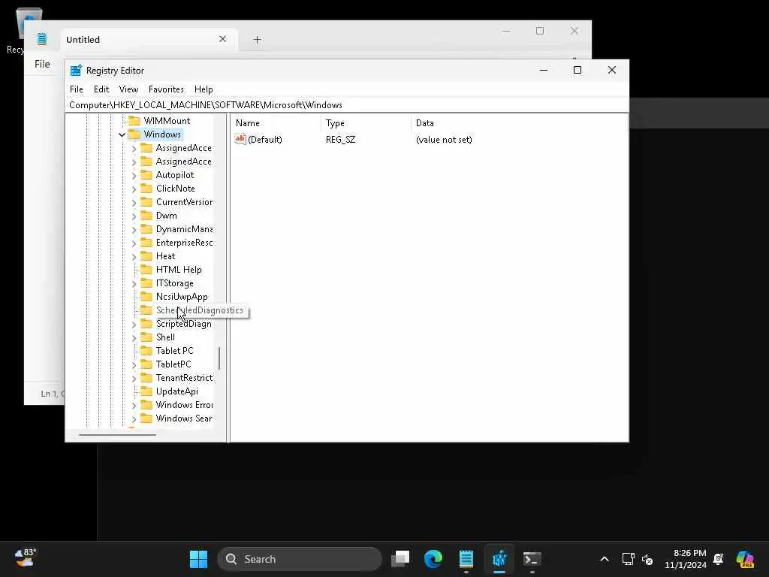Click the Shell folder icon
Image resolution: width=769 pixels, height=577 pixels.
146,337
